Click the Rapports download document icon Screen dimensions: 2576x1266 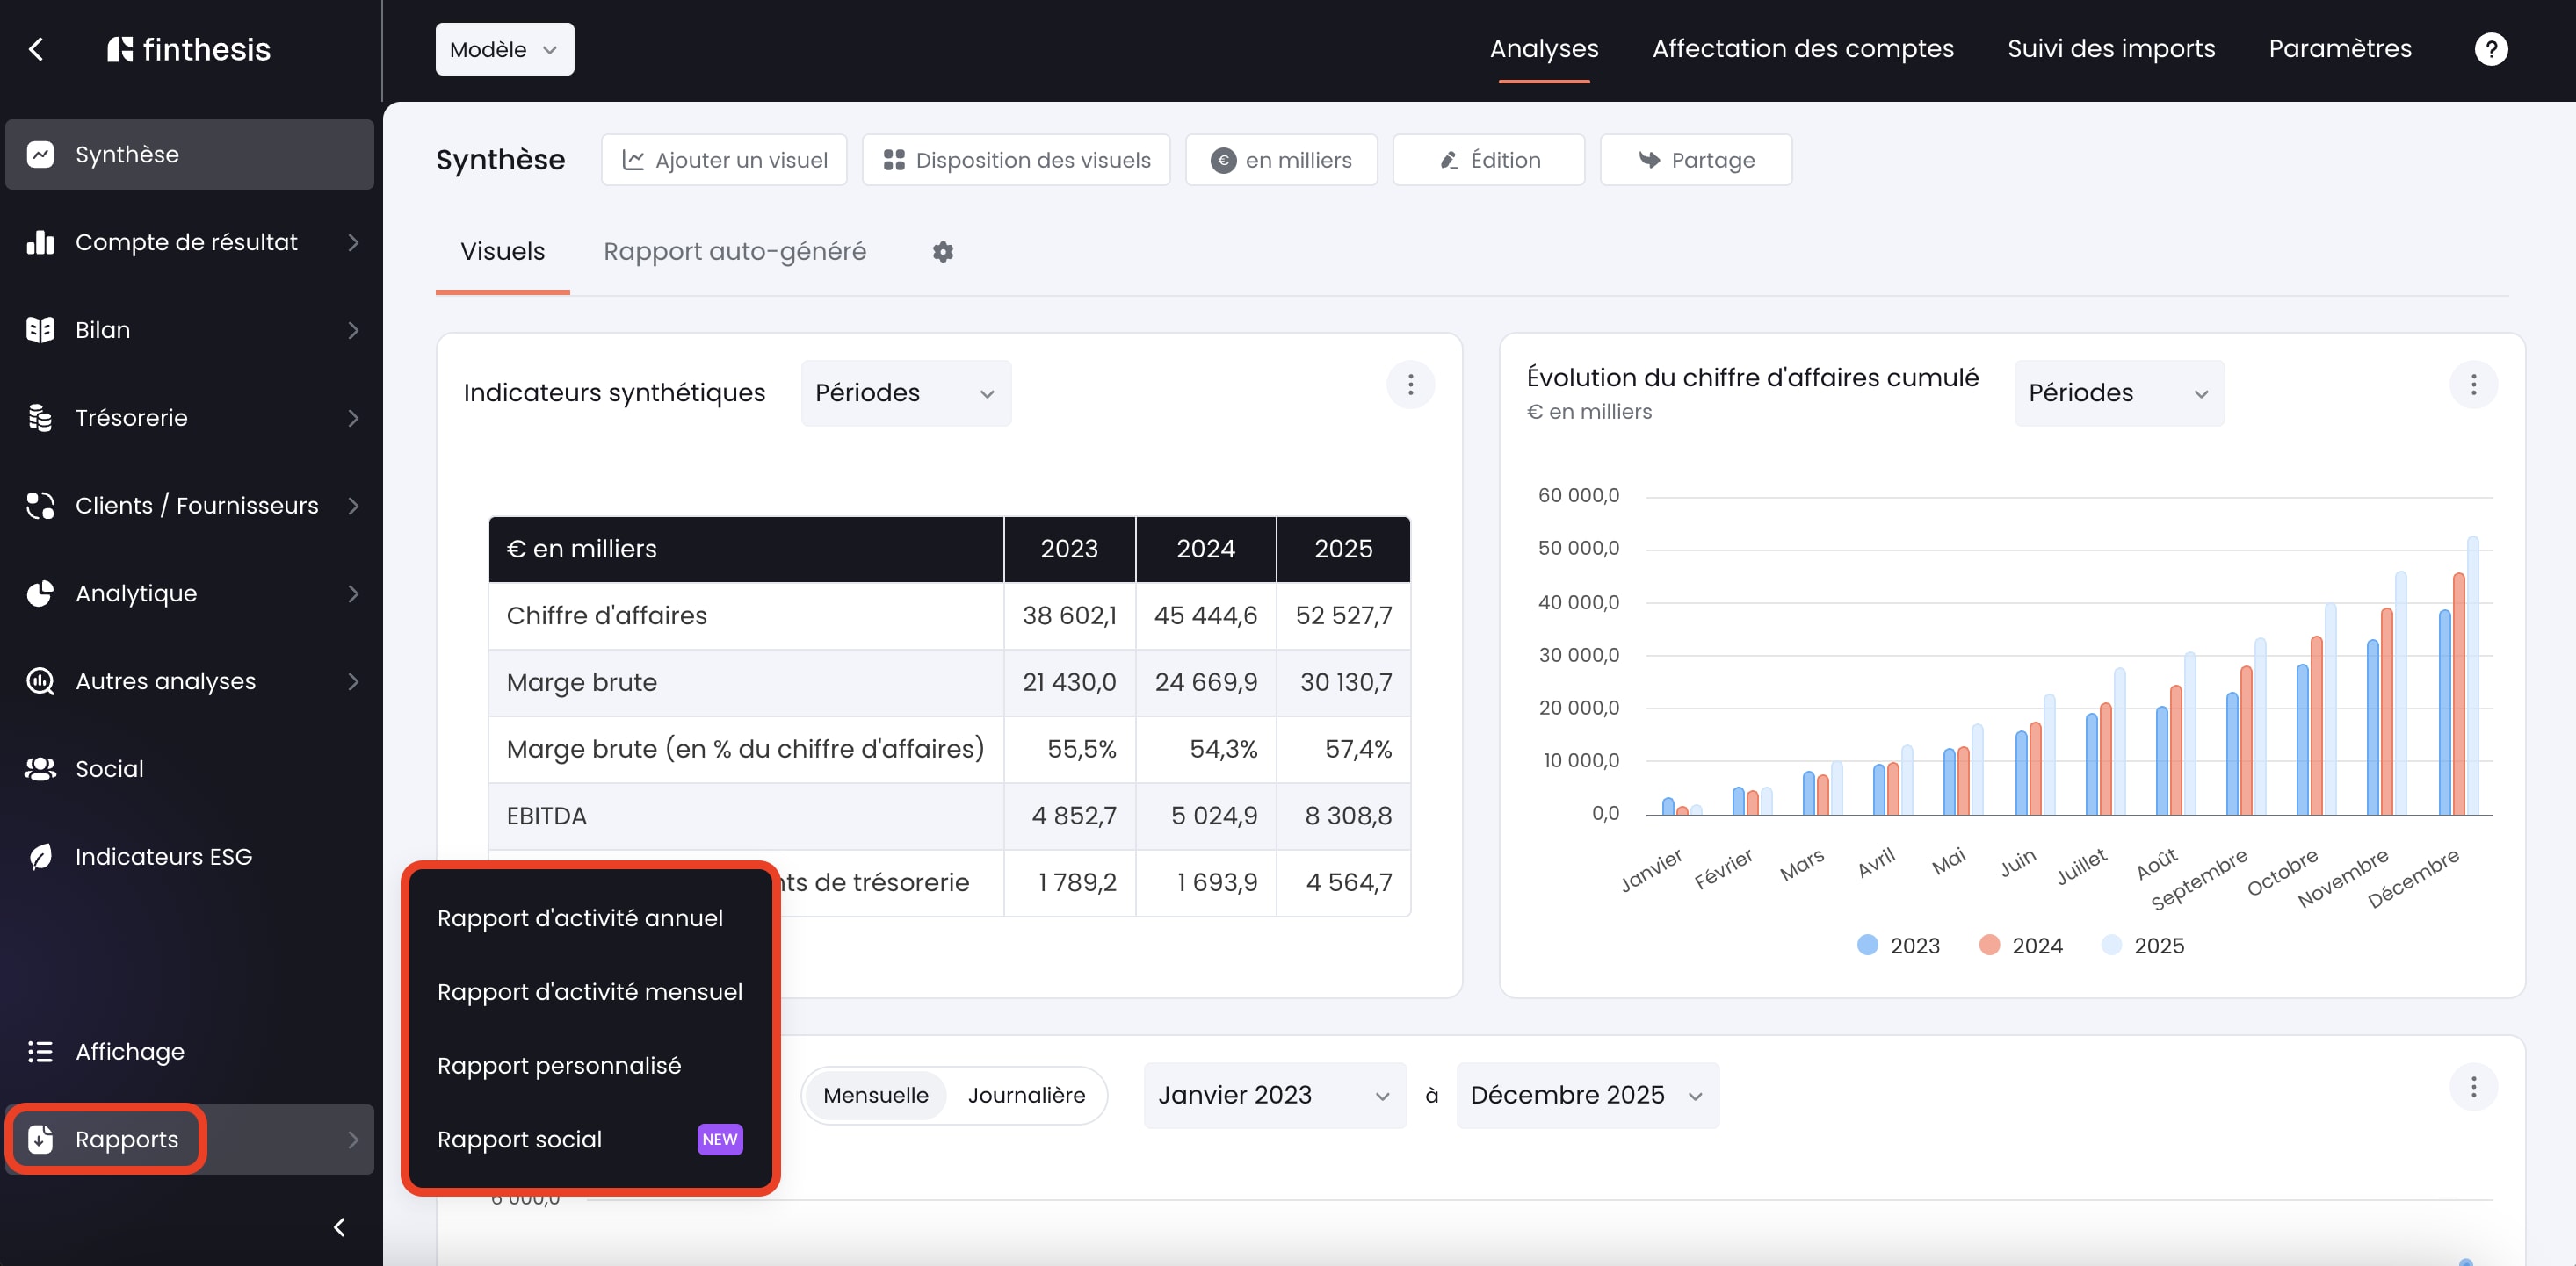click(x=40, y=1139)
